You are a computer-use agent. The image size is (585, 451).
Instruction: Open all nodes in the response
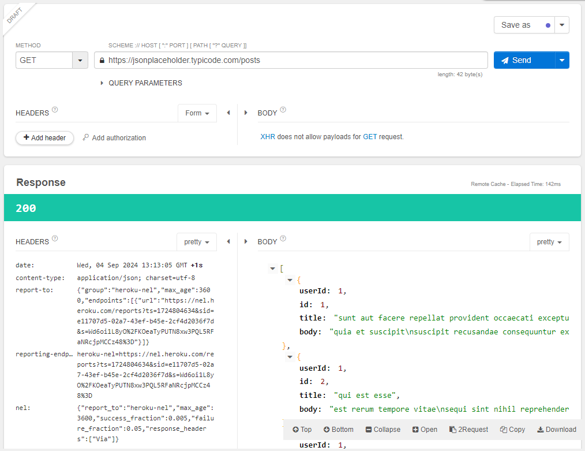click(425, 429)
